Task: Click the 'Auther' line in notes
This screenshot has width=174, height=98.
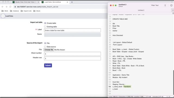Action: (x=115, y=31)
